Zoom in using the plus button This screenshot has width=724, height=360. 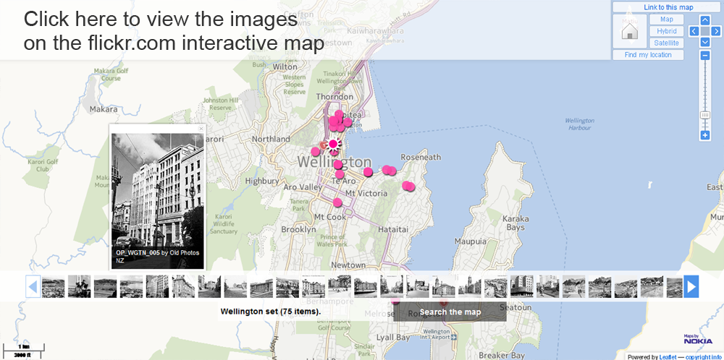click(704, 135)
